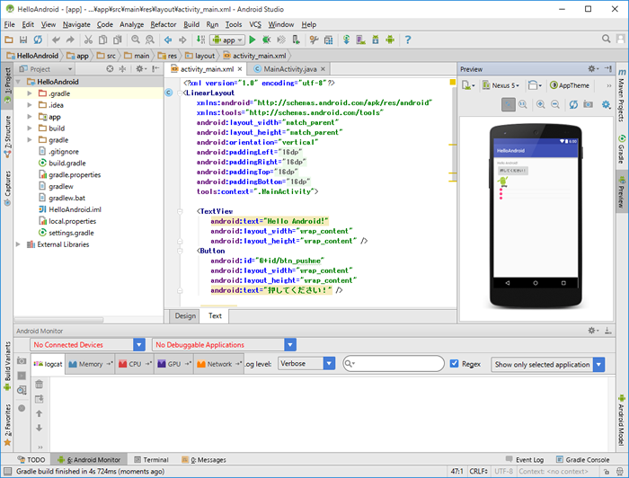Open the Terminal tool window

[152, 459]
